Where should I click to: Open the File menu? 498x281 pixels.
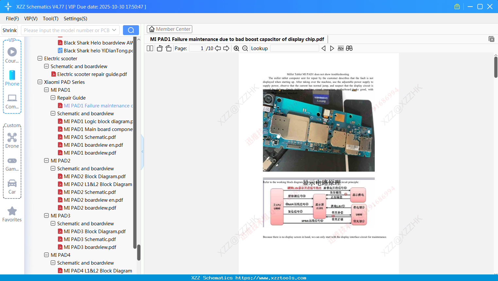[x=12, y=18]
